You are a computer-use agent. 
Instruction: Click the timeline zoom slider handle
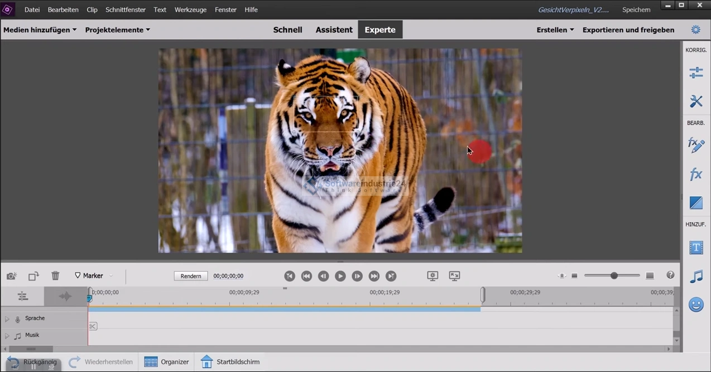point(614,276)
